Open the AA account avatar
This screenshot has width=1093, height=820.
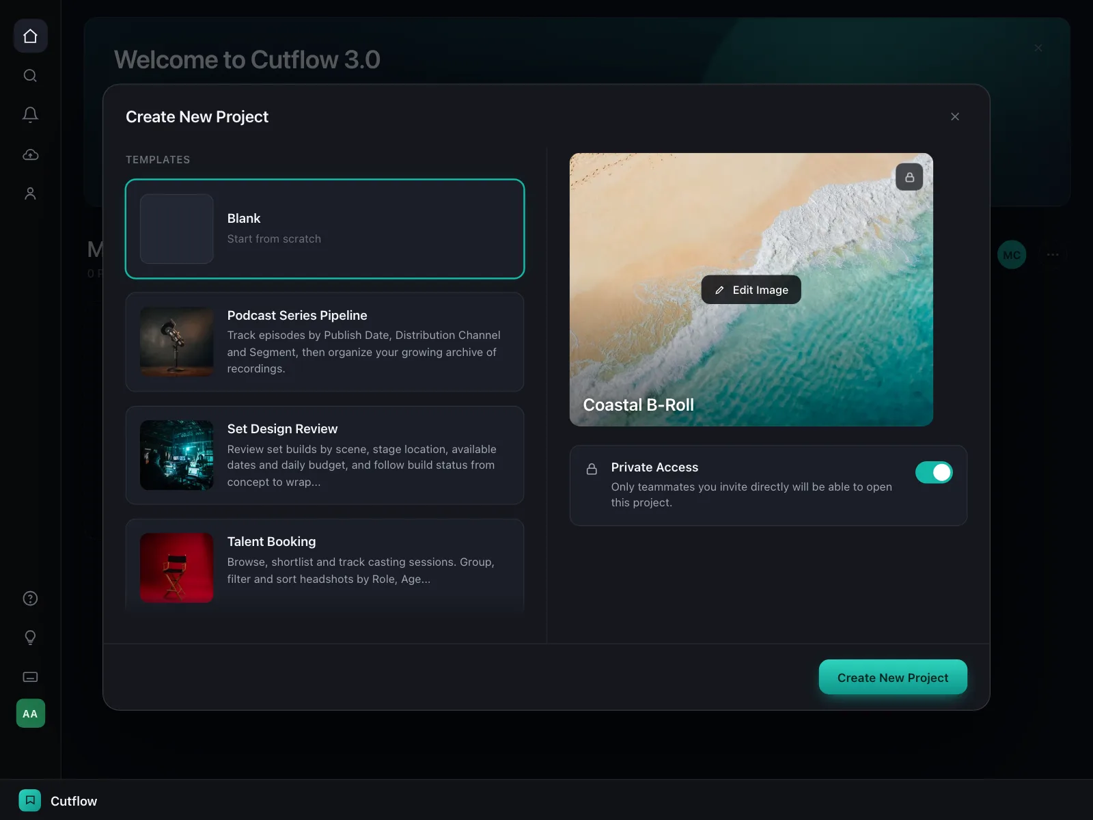click(x=31, y=713)
